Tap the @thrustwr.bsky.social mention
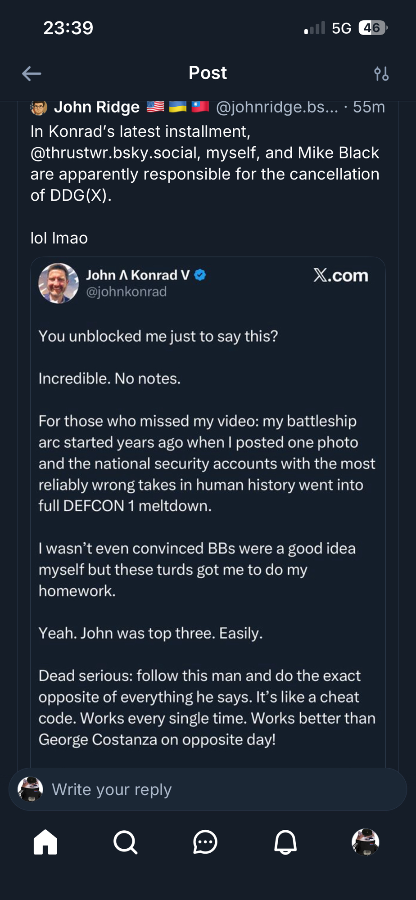This screenshot has width=416, height=900. [114, 153]
